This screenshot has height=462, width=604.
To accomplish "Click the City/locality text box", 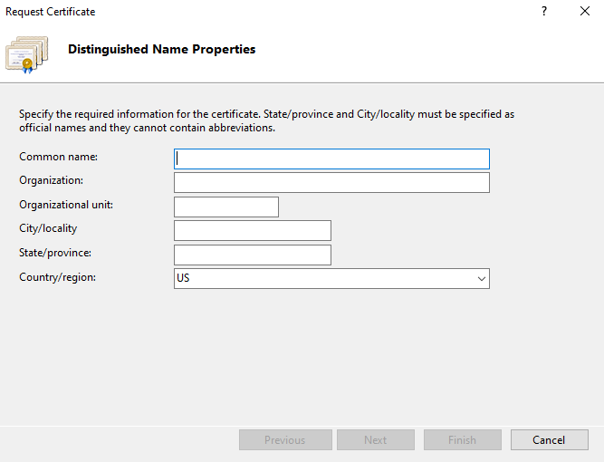I will 252,230.
